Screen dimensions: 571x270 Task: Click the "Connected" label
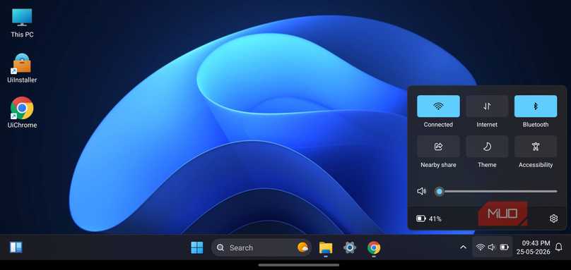tap(438, 125)
